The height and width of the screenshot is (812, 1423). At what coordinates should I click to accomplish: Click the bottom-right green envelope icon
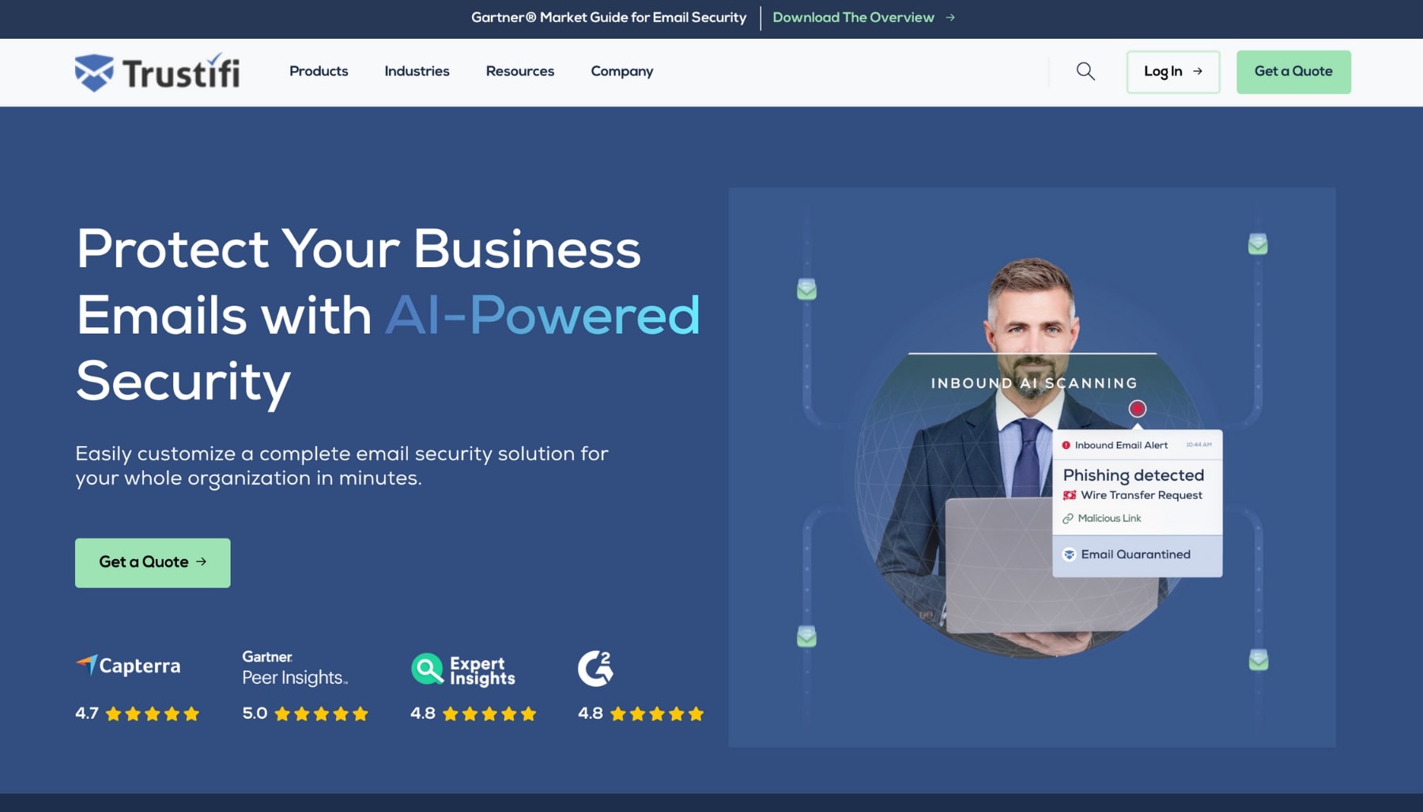(1259, 659)
